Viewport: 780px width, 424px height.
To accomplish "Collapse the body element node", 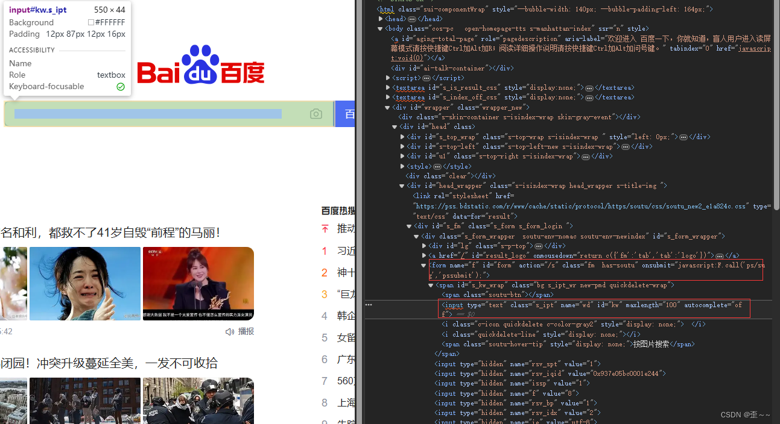I will [x=381, y=29].
